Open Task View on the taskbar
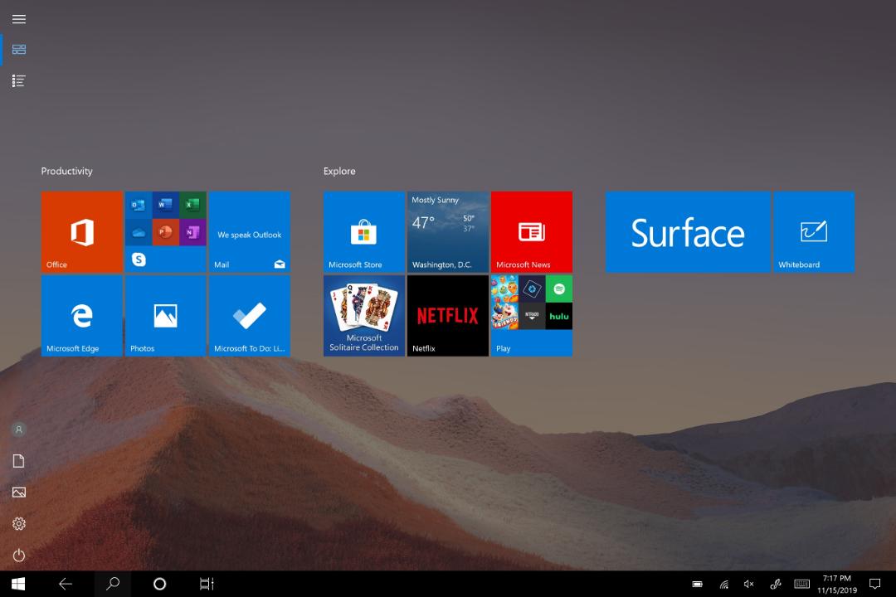The image size is (896, 597). point(207,584)
